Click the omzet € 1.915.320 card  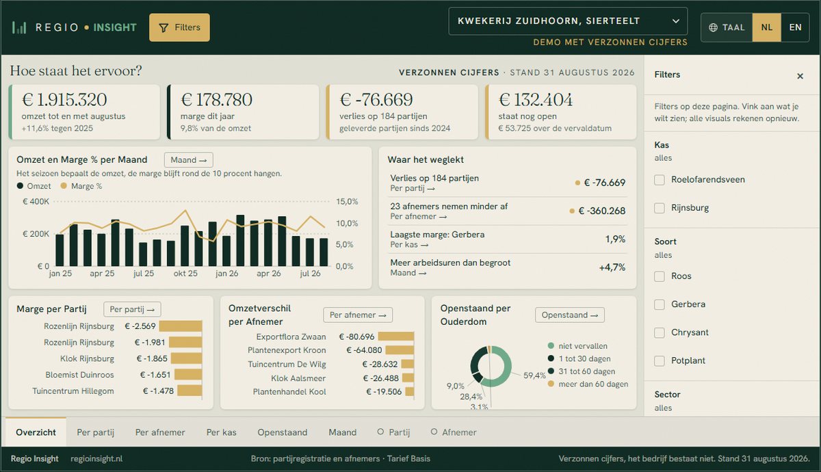[x=84, y=112]
